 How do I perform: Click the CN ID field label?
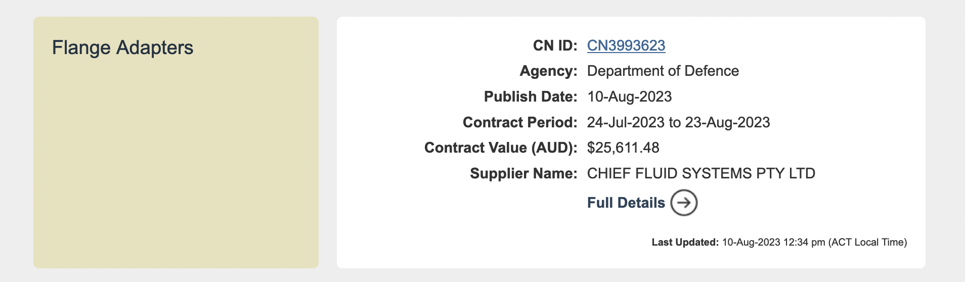555,45
